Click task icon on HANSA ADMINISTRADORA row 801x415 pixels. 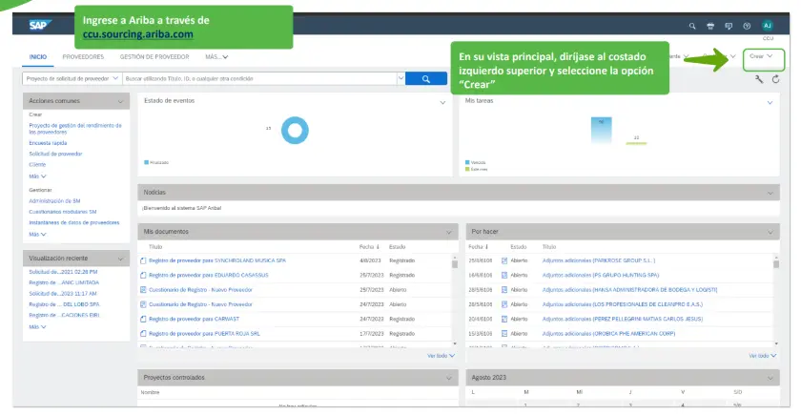504,290
